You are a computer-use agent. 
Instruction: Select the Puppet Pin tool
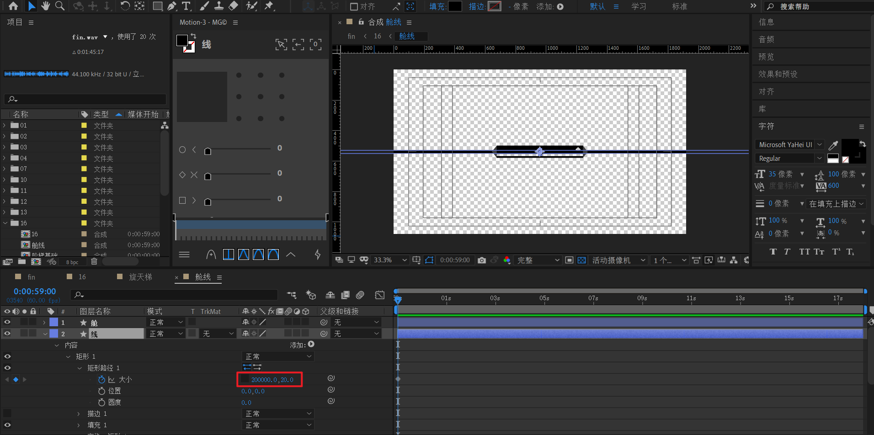pos(269,6)
